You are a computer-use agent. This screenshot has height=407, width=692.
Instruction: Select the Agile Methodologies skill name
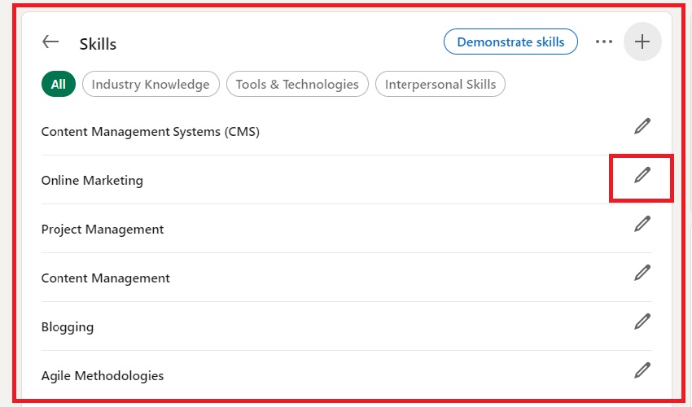pos(103,376)
